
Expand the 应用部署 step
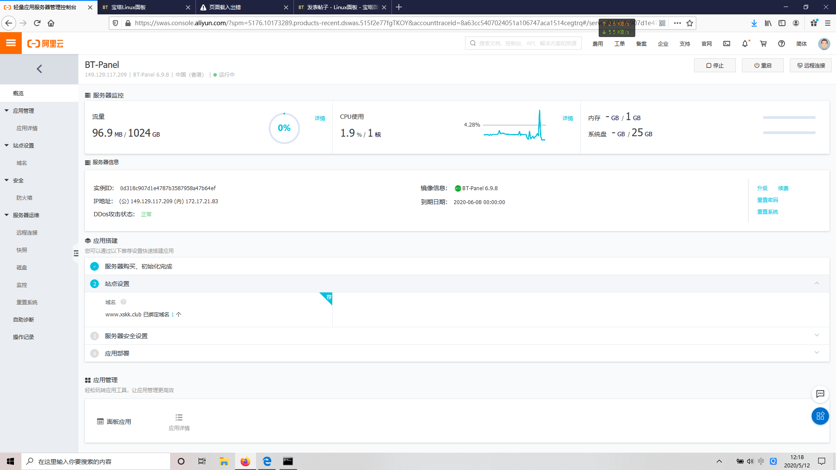pyautogui.click(x=817, y=352)
